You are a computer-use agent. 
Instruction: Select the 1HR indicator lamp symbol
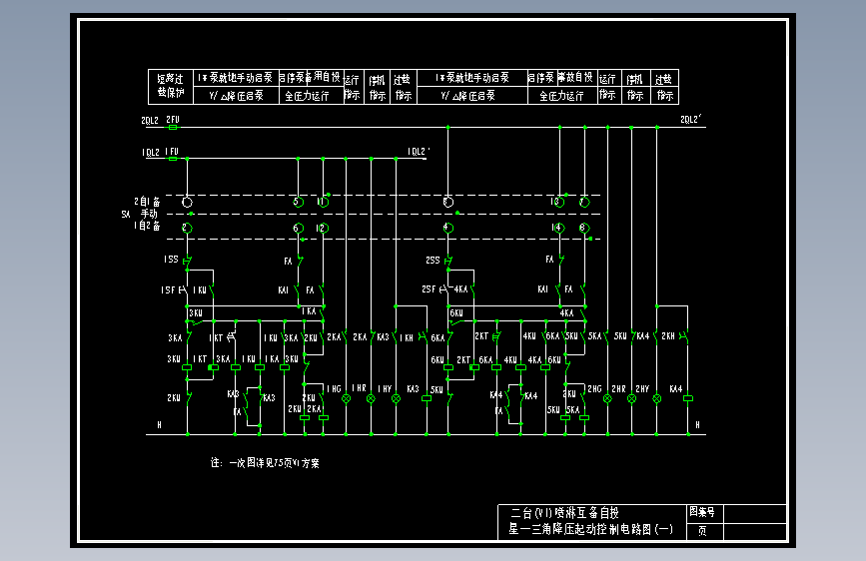coord(372,398)
